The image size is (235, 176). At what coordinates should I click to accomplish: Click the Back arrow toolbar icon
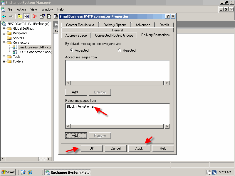coord(4,16)
